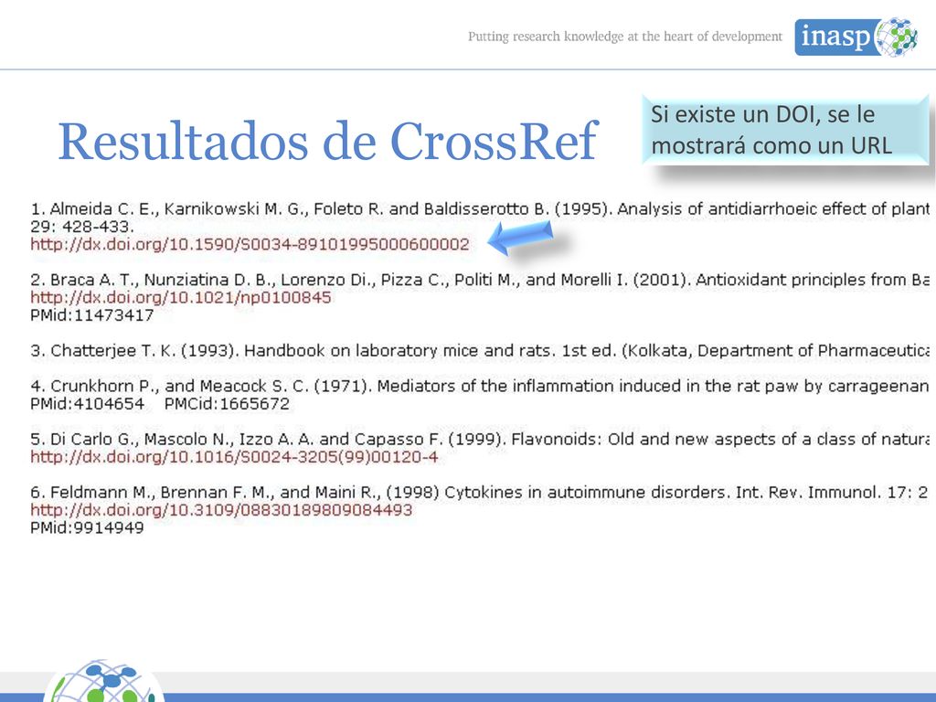Click the text PMid:11473417
This screenshot has width=936, height=702.
(92, 315)
